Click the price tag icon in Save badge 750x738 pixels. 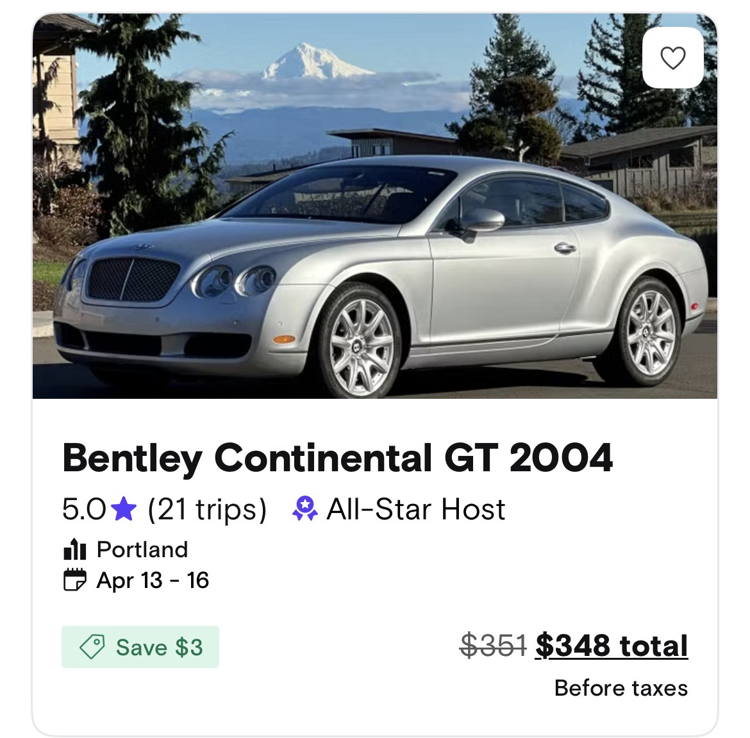pos(92,647)
